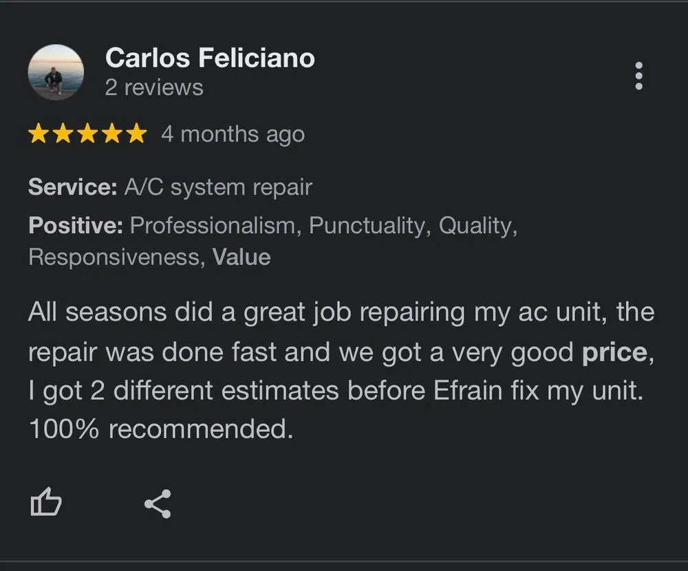This screenshot has height=571, width=688.
Task: View the reviewer's "2 reviews" link
Action: pyautogui.click(x=154, y=88)
